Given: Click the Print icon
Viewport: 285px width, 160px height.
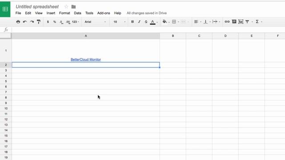Looking at the screenshot, I should 18,22.
